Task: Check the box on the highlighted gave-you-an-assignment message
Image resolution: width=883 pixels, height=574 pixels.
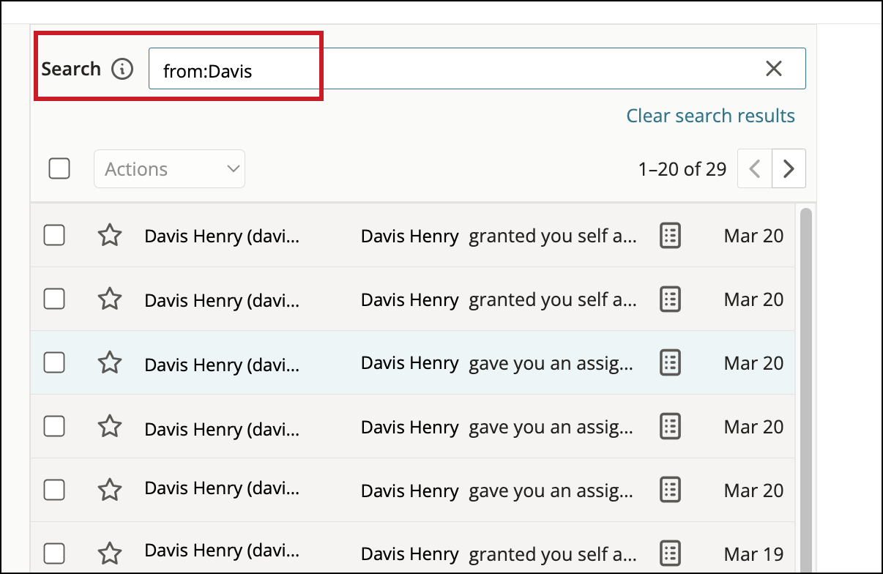Action: [x=54, y=362]
